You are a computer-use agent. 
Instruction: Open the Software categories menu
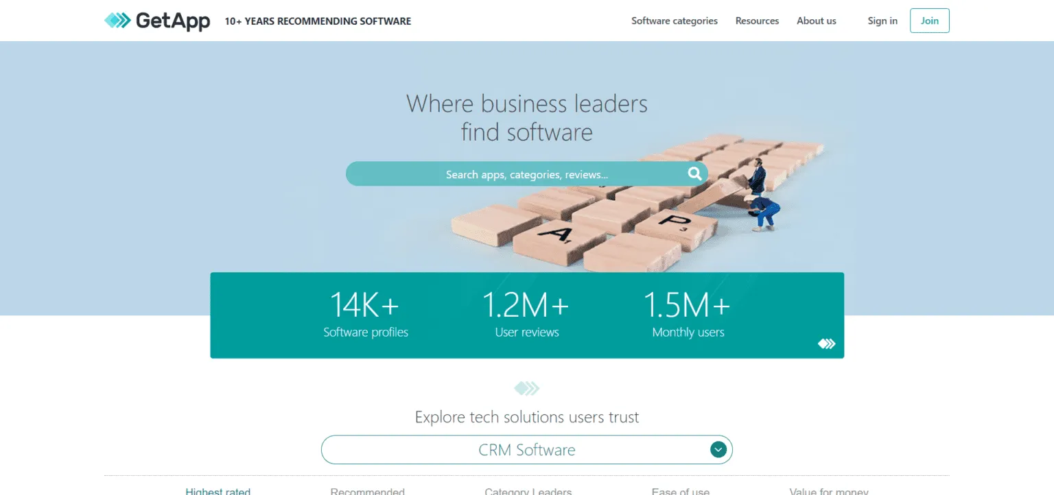coord(674,21)
